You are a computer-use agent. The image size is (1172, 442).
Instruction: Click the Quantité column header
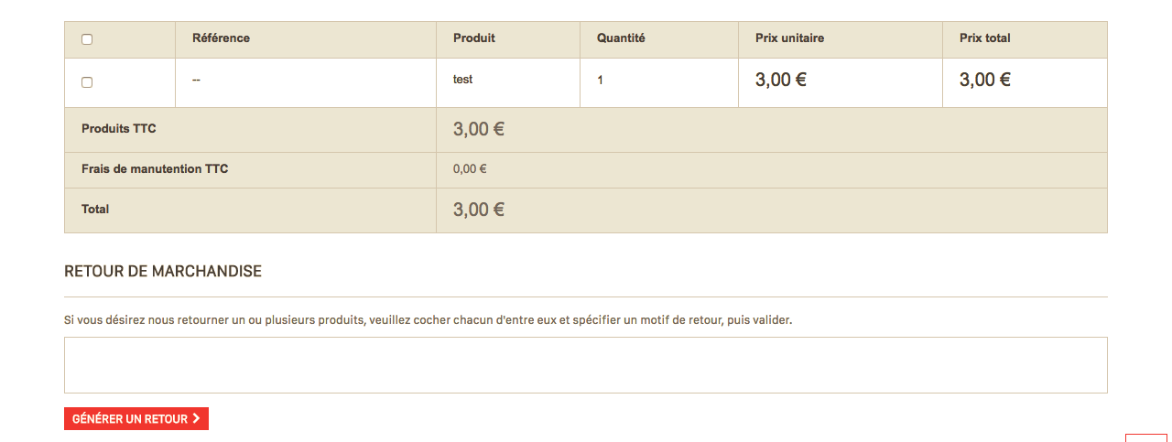(x=621, y=38)
